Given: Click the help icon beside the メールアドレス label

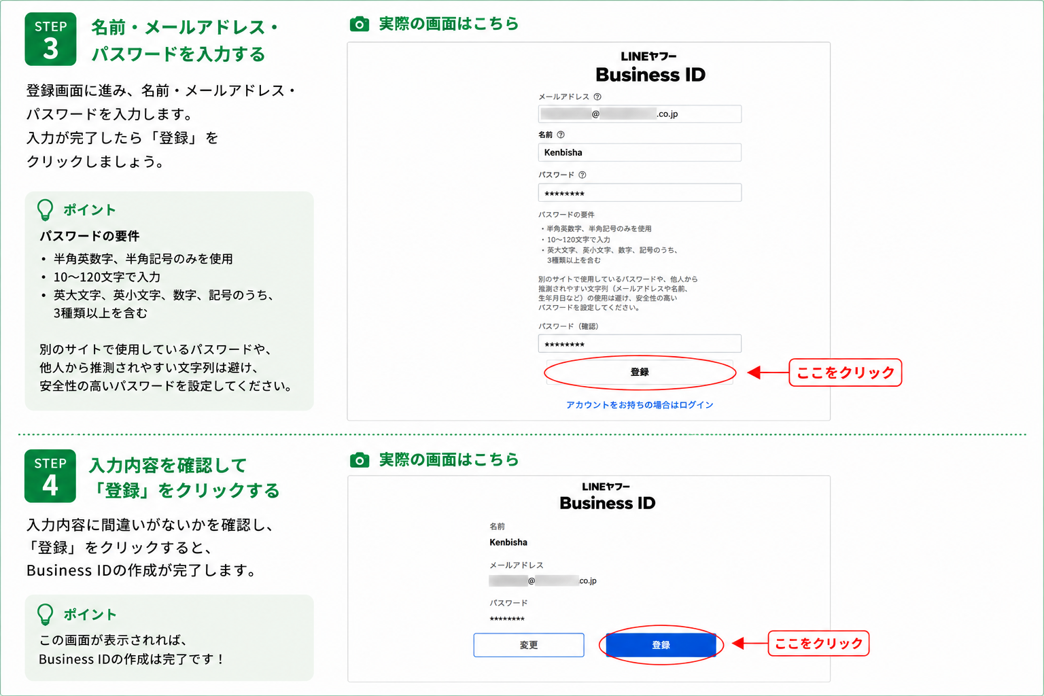Looking at the screenshot, I should pos(597,97).
